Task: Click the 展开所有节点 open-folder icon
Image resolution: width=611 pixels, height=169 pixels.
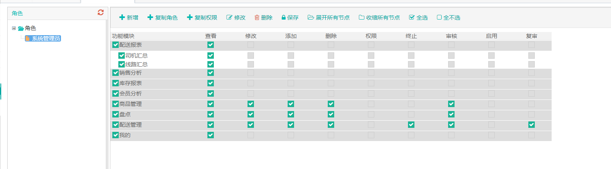Action: (x=311, y=18)
